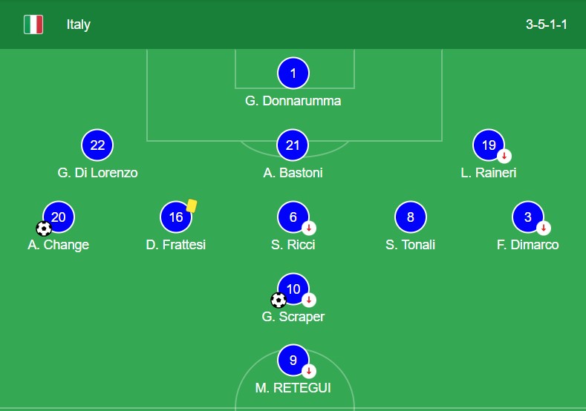Click the 3-5-1-1 formation label
This screenshot has height=411, width=586.
[547, 24]
